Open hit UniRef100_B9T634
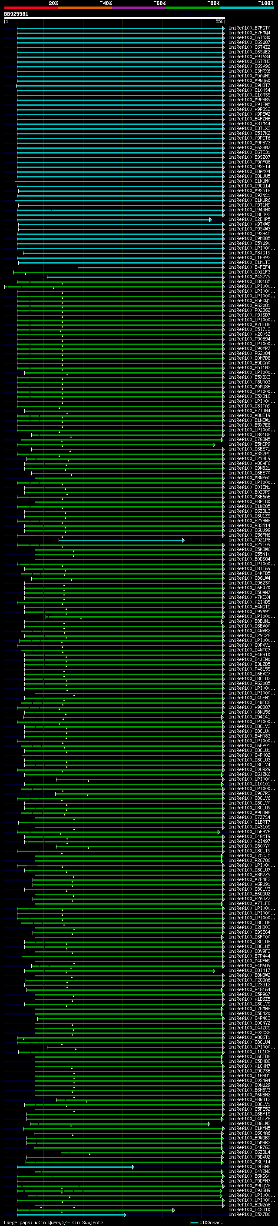Viewport: 278px width, 1226px height. [249, 57]
